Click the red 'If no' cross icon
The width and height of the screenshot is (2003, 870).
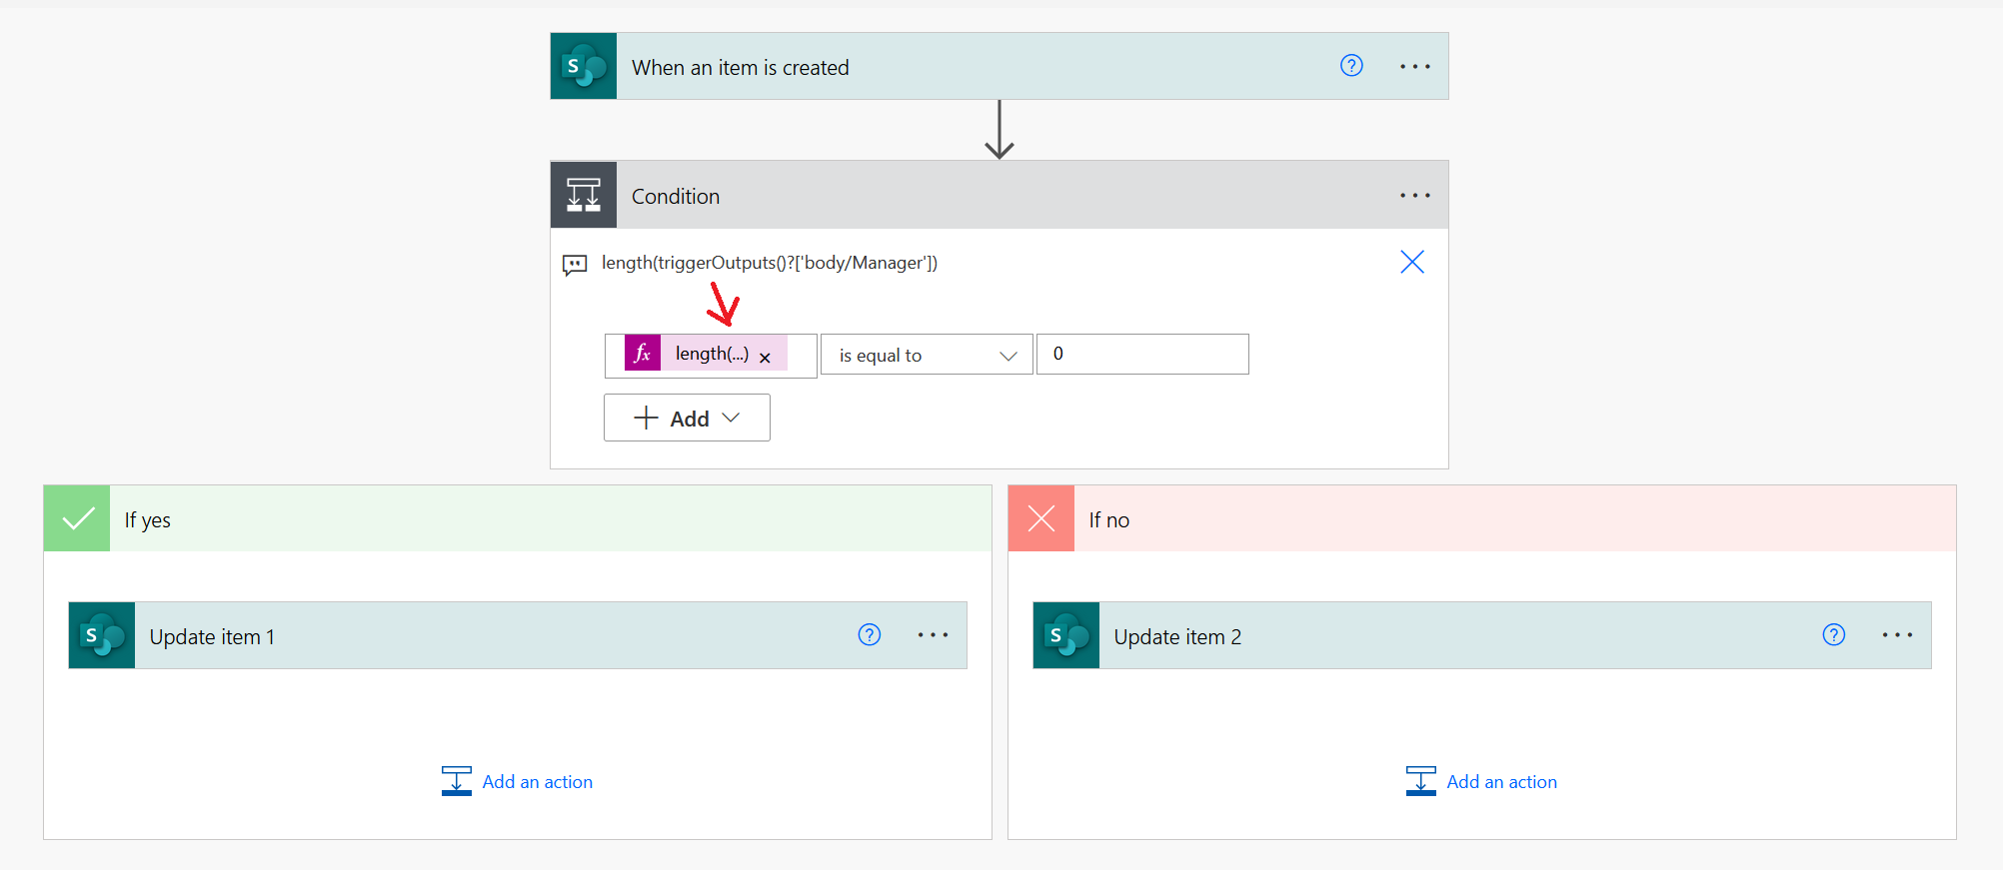pyautogui.click(x=1040, y=518)
